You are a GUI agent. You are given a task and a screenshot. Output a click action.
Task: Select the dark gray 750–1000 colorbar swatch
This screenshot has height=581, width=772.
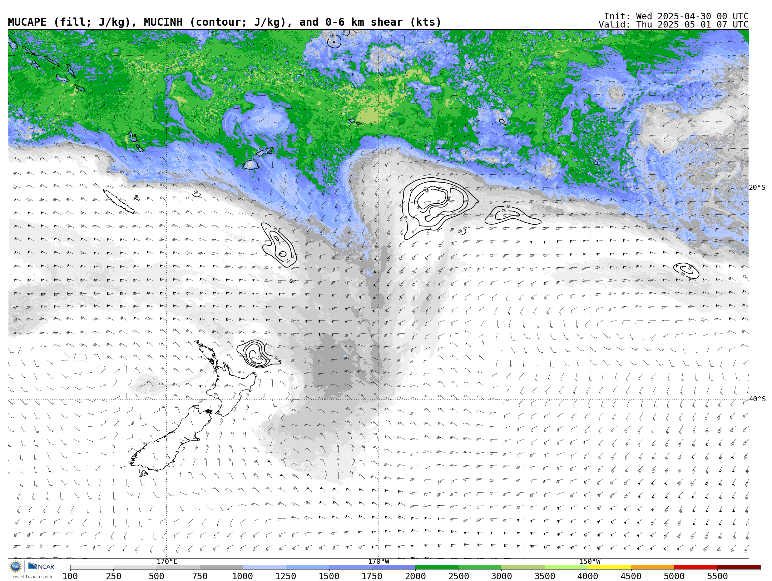click(x=221, y=567)
